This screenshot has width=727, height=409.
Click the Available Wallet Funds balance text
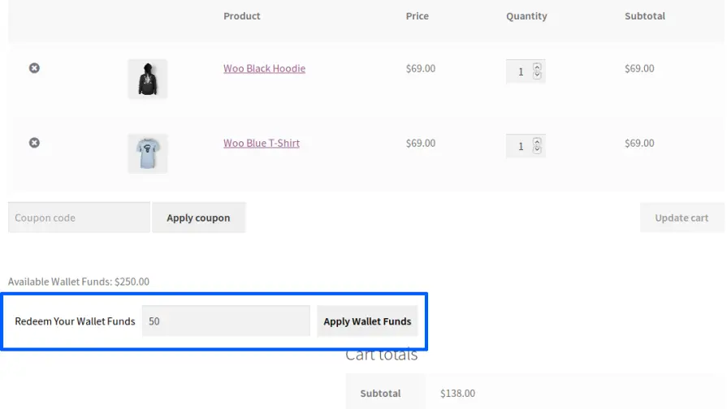[x=79, y=282]
